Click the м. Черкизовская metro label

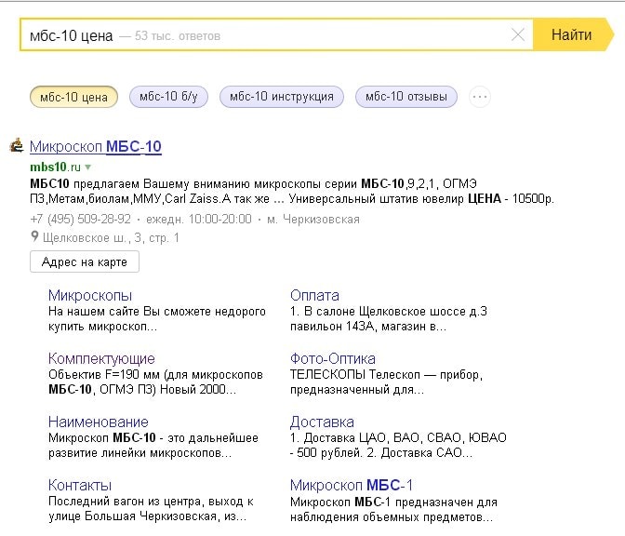tap(313, 219)
